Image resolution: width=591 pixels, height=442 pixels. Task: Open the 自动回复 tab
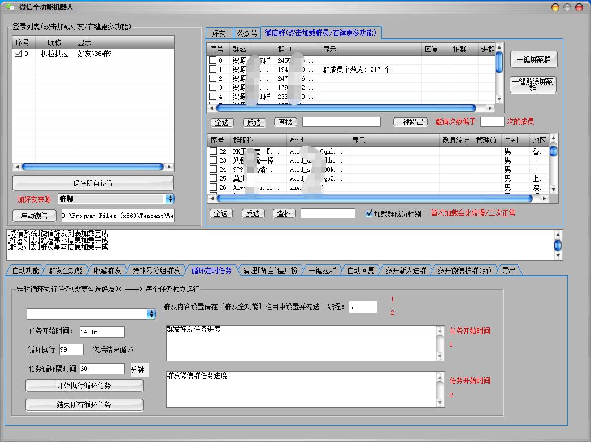point(360,270)
